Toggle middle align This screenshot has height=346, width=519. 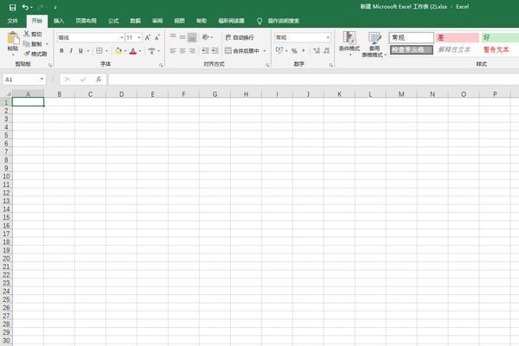click(183, 37)
